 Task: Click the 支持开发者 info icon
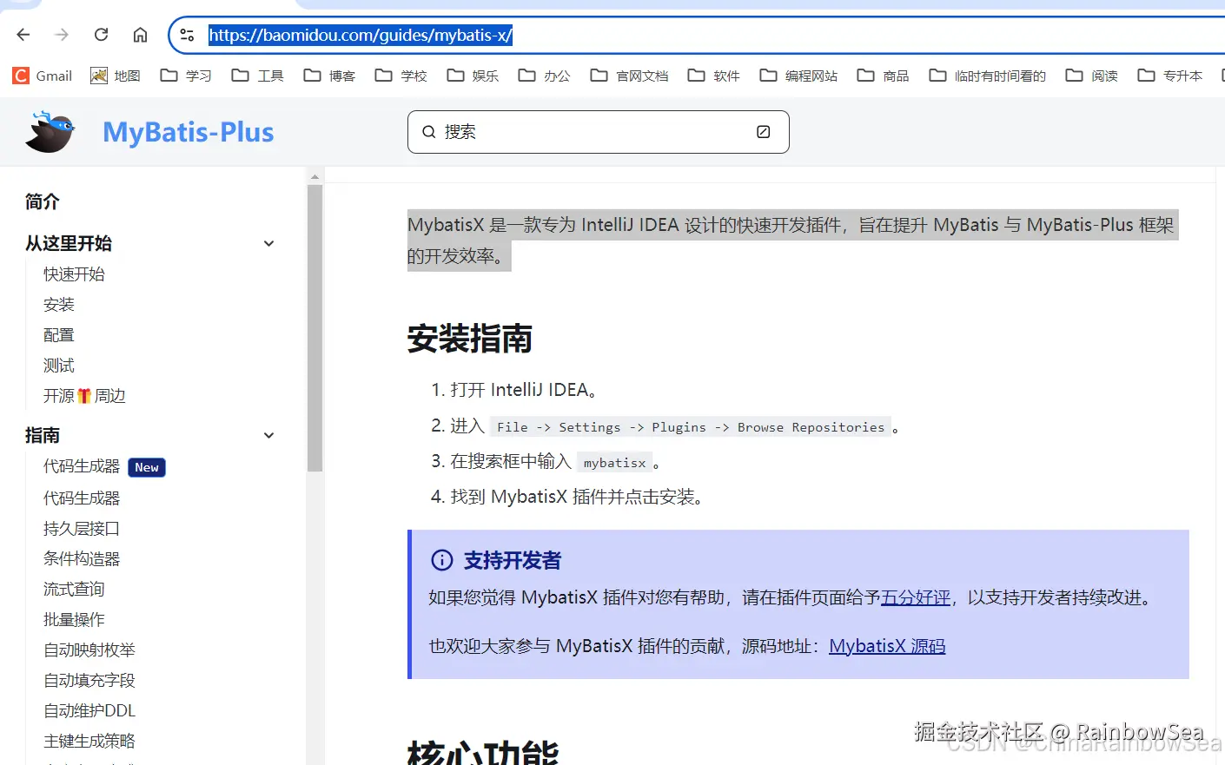(442, 560)
